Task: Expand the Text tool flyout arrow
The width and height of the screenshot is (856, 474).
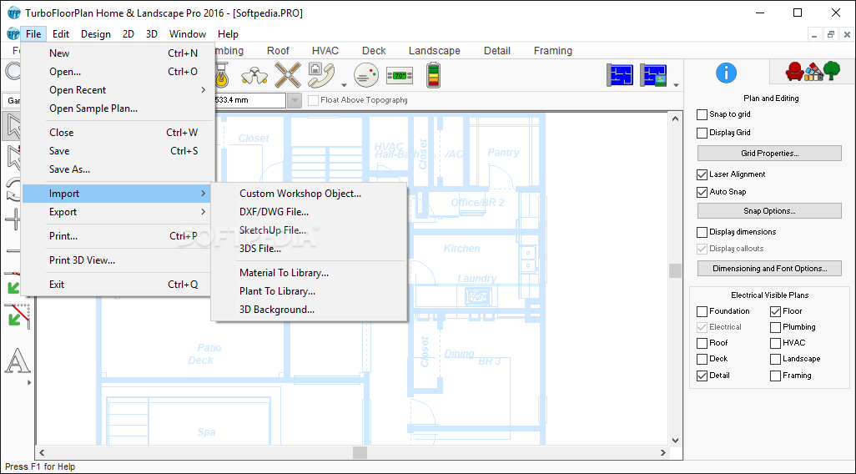Action: point(29,383)
